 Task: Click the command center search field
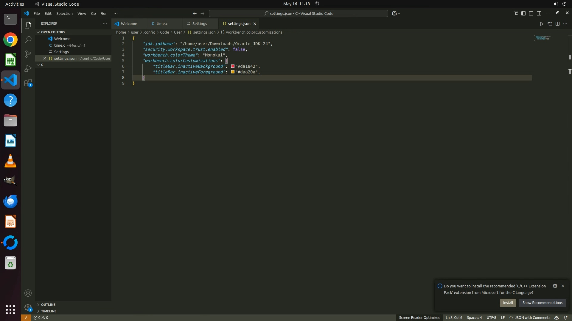point(298,13)
